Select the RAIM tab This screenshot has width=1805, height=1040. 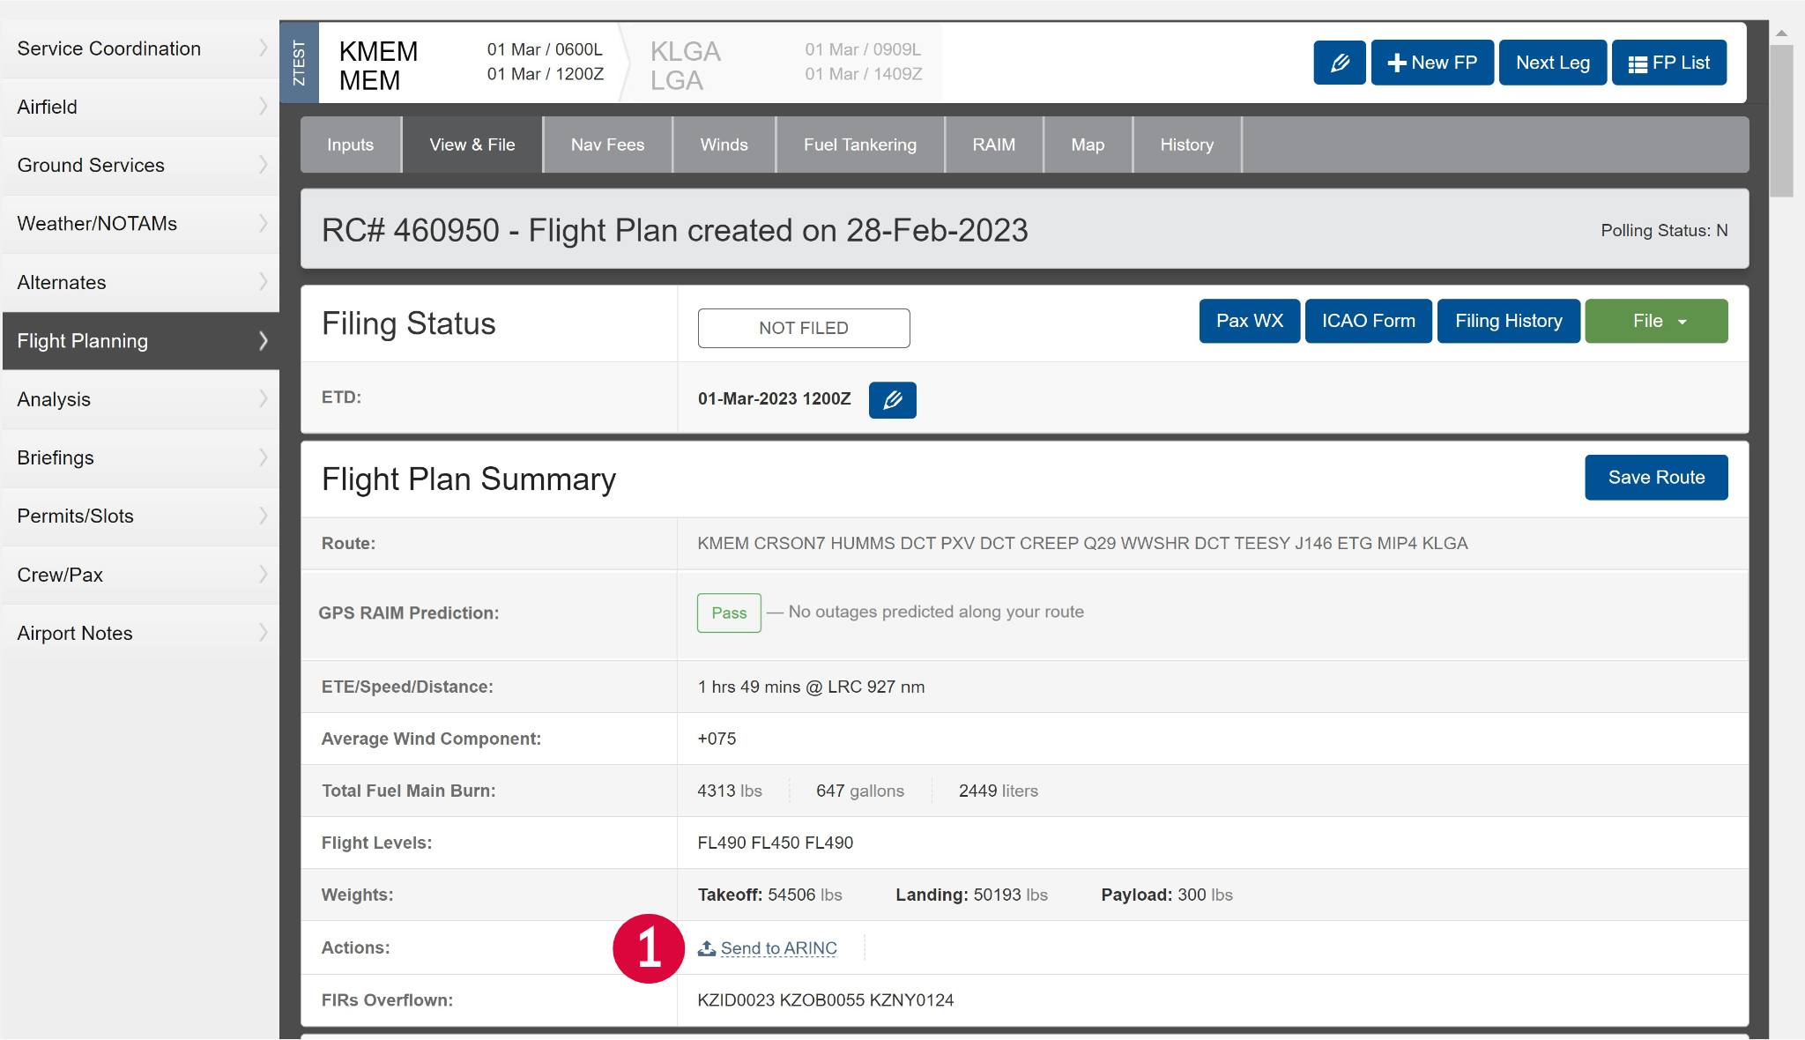tap(993, 145)
